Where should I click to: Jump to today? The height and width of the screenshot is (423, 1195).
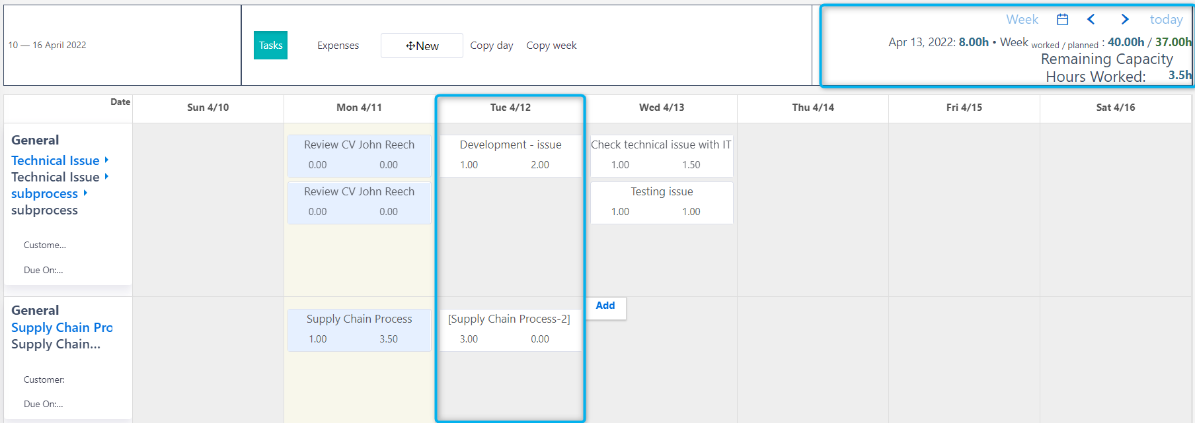click(x=1166, y=20)
